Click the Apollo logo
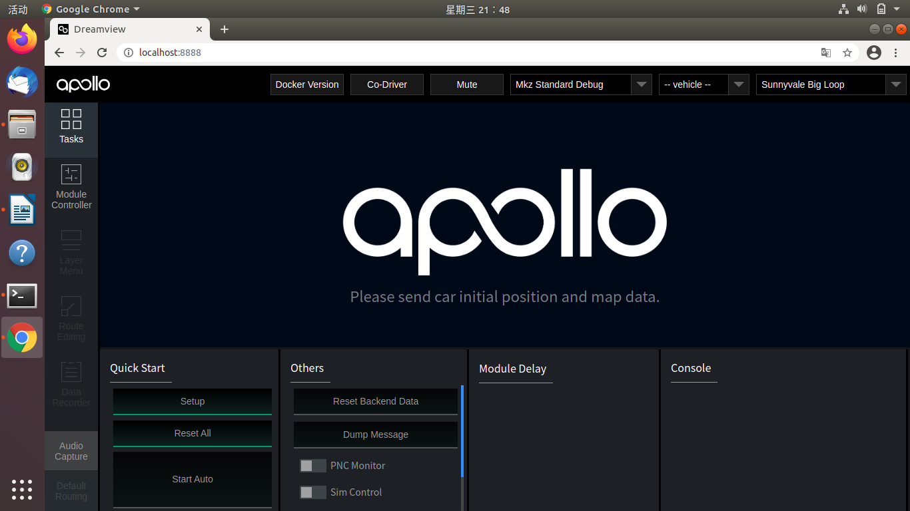 coord(82,84)
